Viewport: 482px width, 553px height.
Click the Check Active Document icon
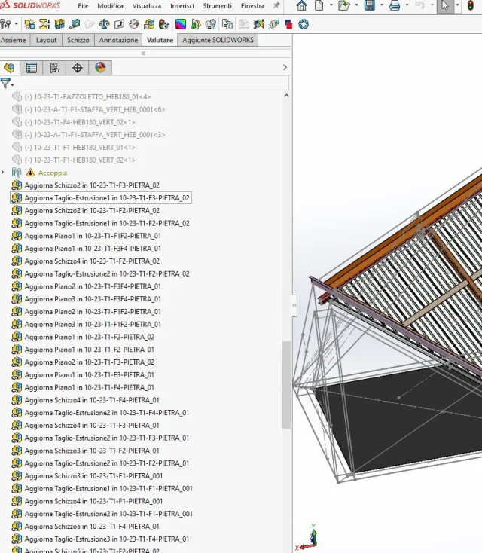(x=227, y=24)
